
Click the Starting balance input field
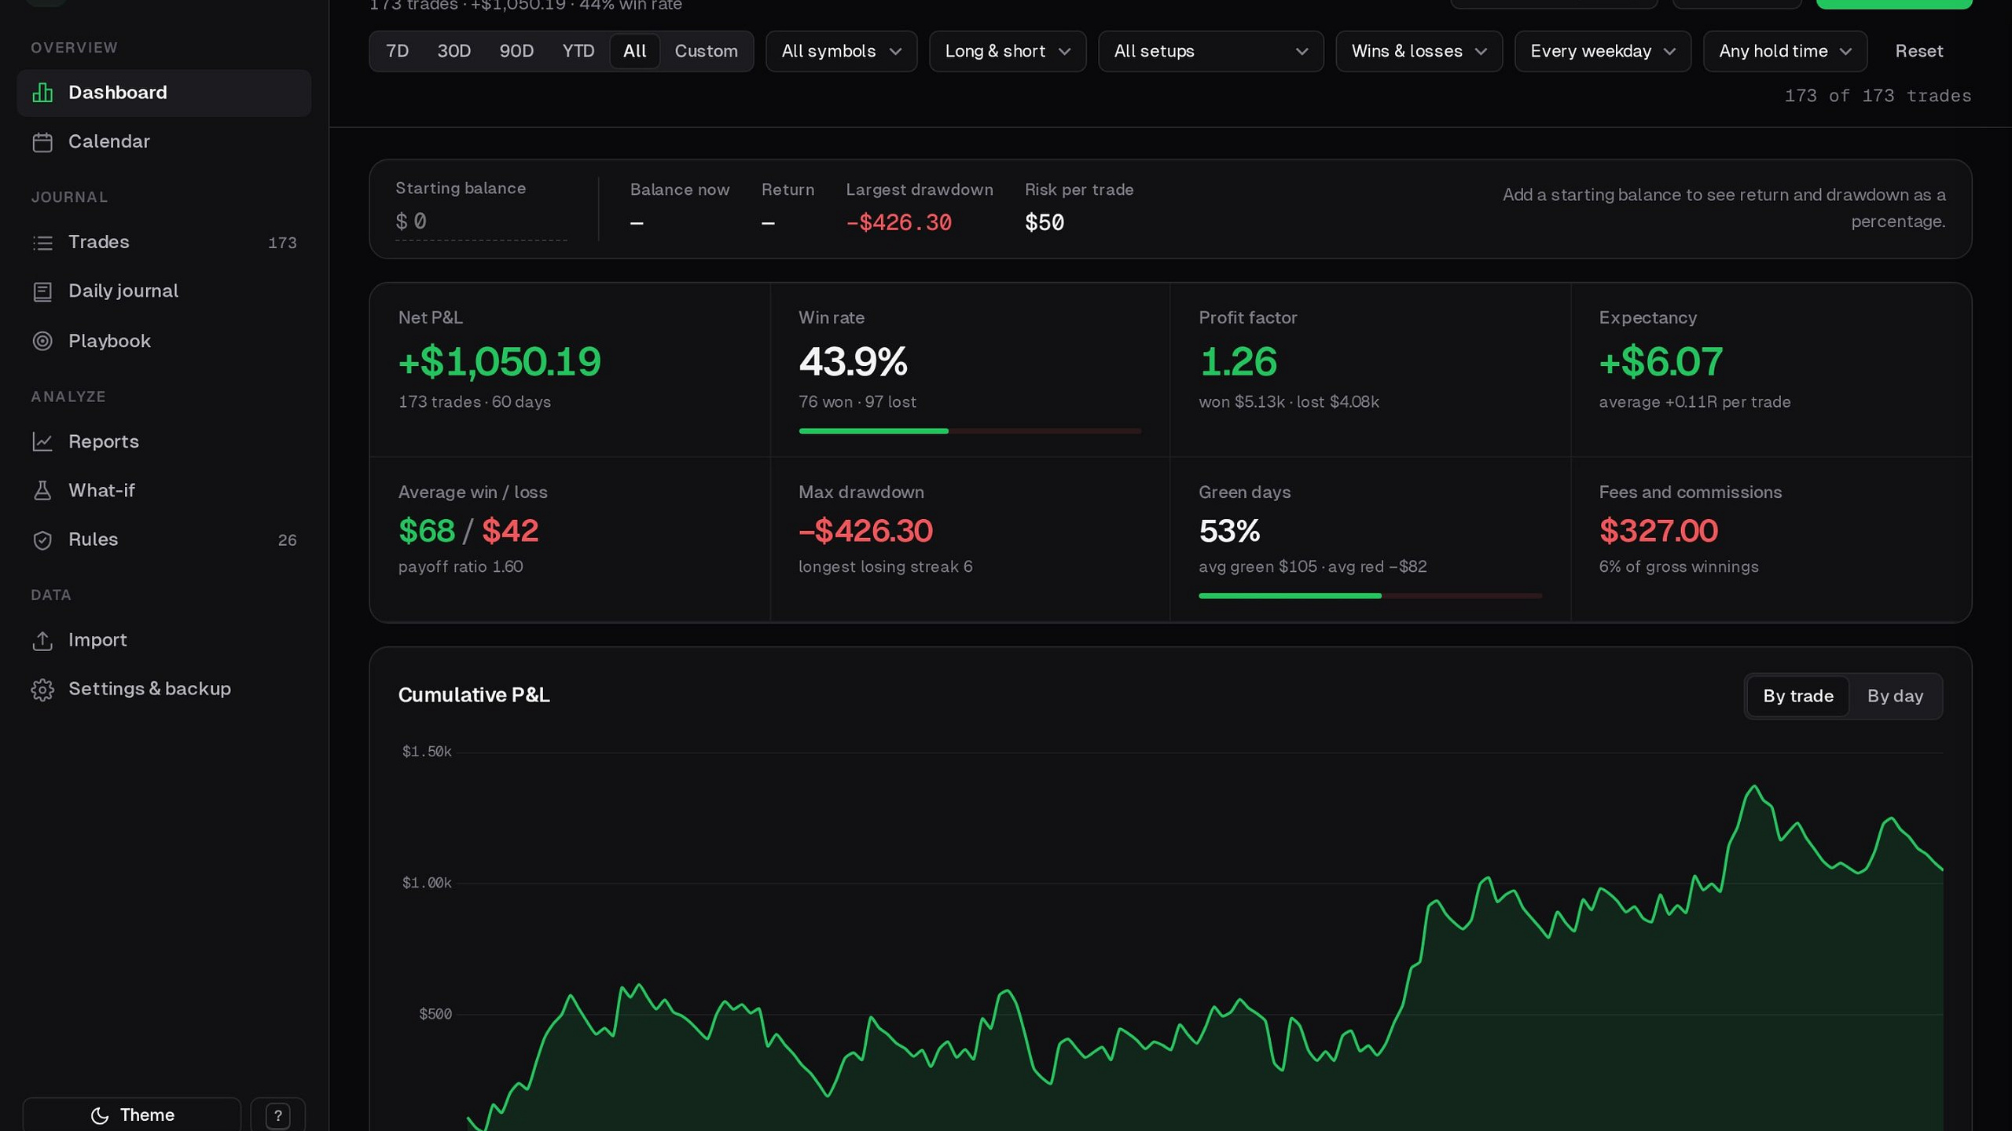click(x=481, y=222)
